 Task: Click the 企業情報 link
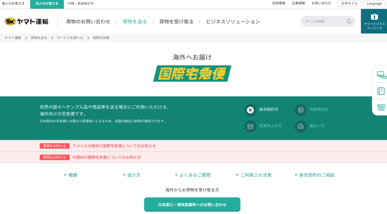pyautogui.click(x=299, y=3)
